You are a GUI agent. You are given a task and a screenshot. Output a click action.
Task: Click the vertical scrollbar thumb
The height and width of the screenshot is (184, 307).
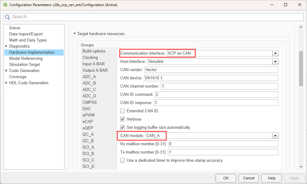[301, 68]
